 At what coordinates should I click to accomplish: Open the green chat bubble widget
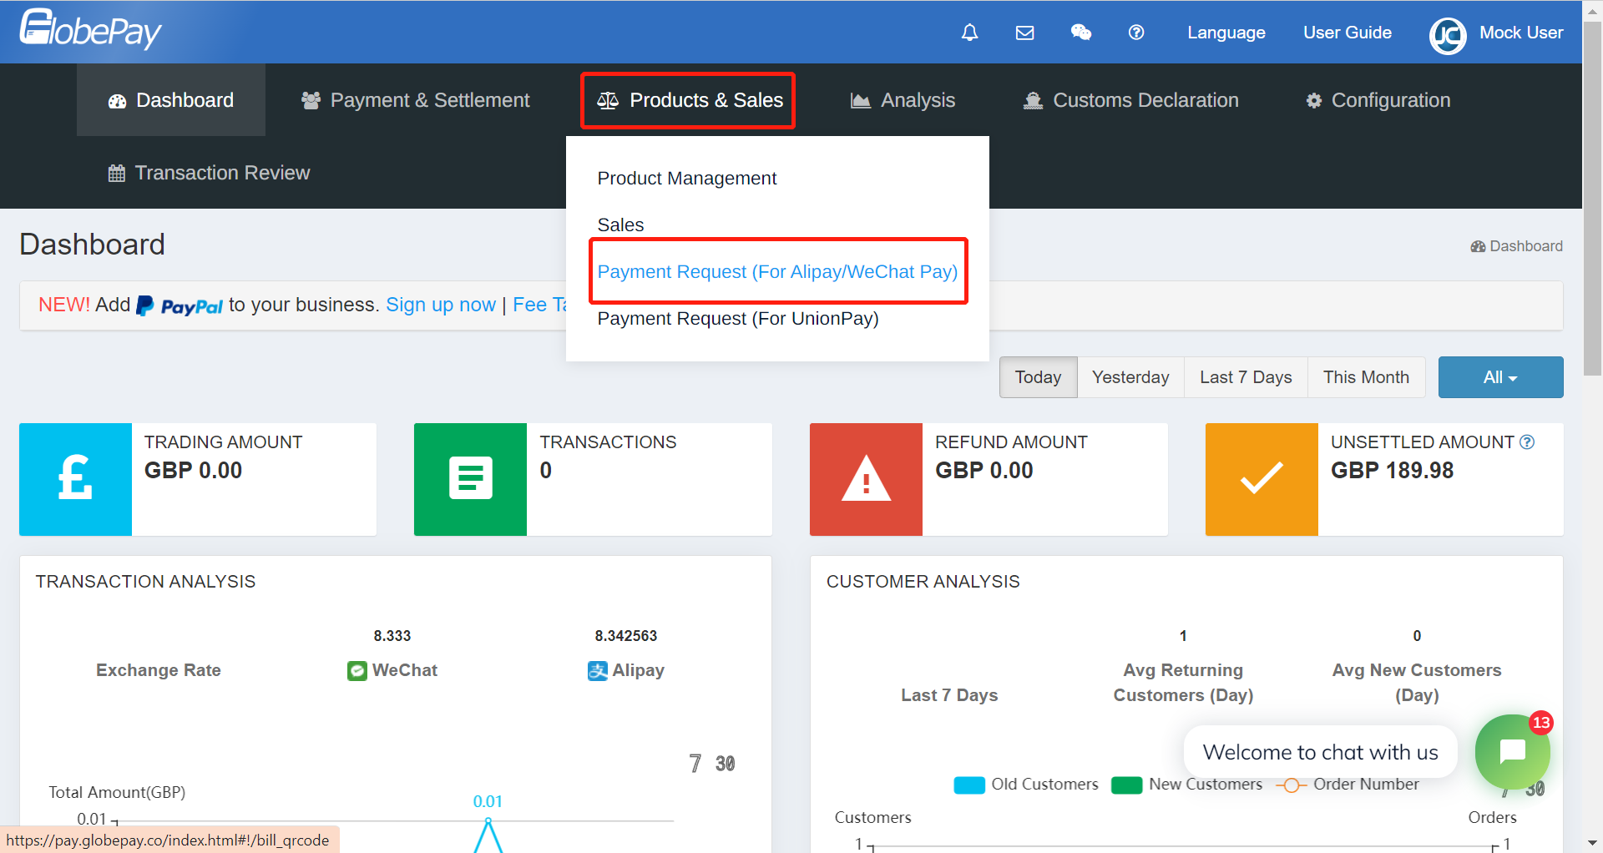(x=1512, y=752)
